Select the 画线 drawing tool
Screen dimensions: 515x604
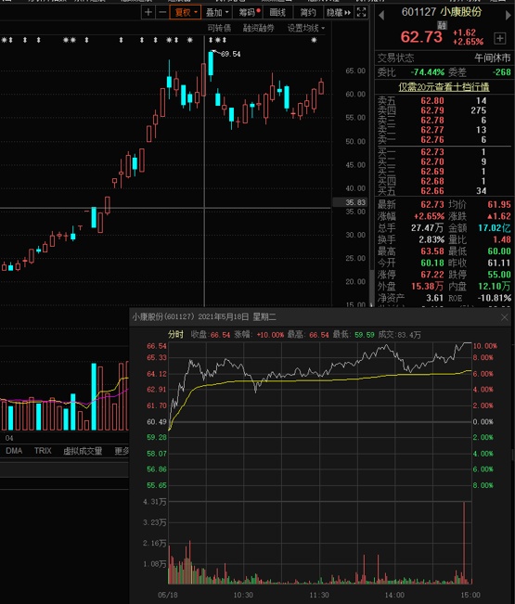pos(277,12)
